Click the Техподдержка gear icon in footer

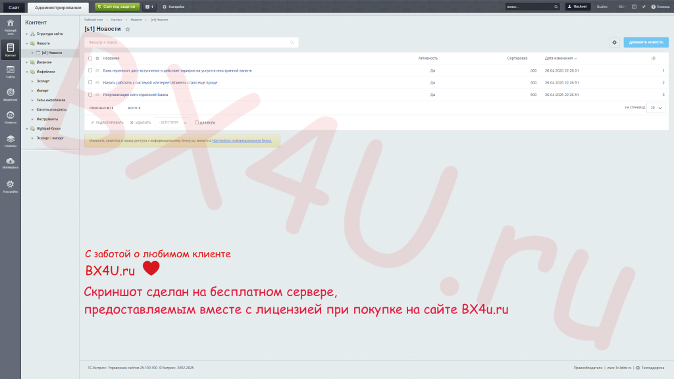[638, 368]
